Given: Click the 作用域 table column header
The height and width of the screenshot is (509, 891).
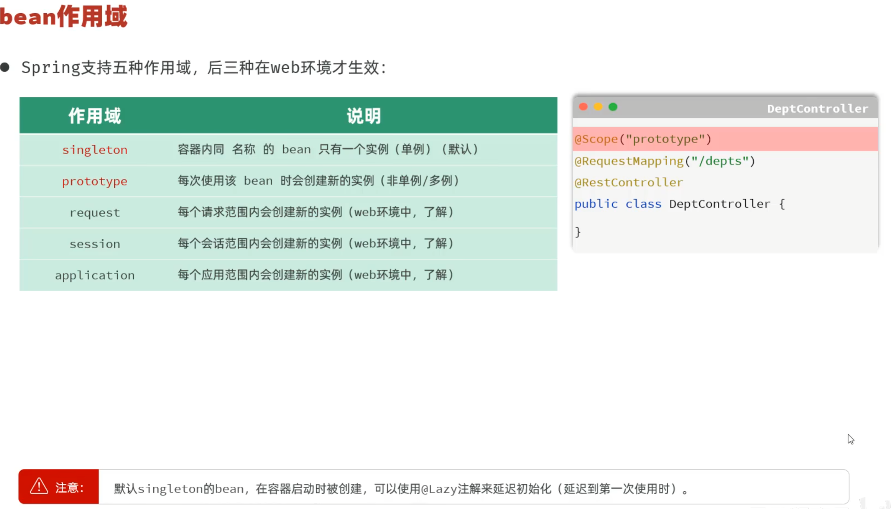Looking at the screenshot, I should pyautogui.click(x=94, y=116).
